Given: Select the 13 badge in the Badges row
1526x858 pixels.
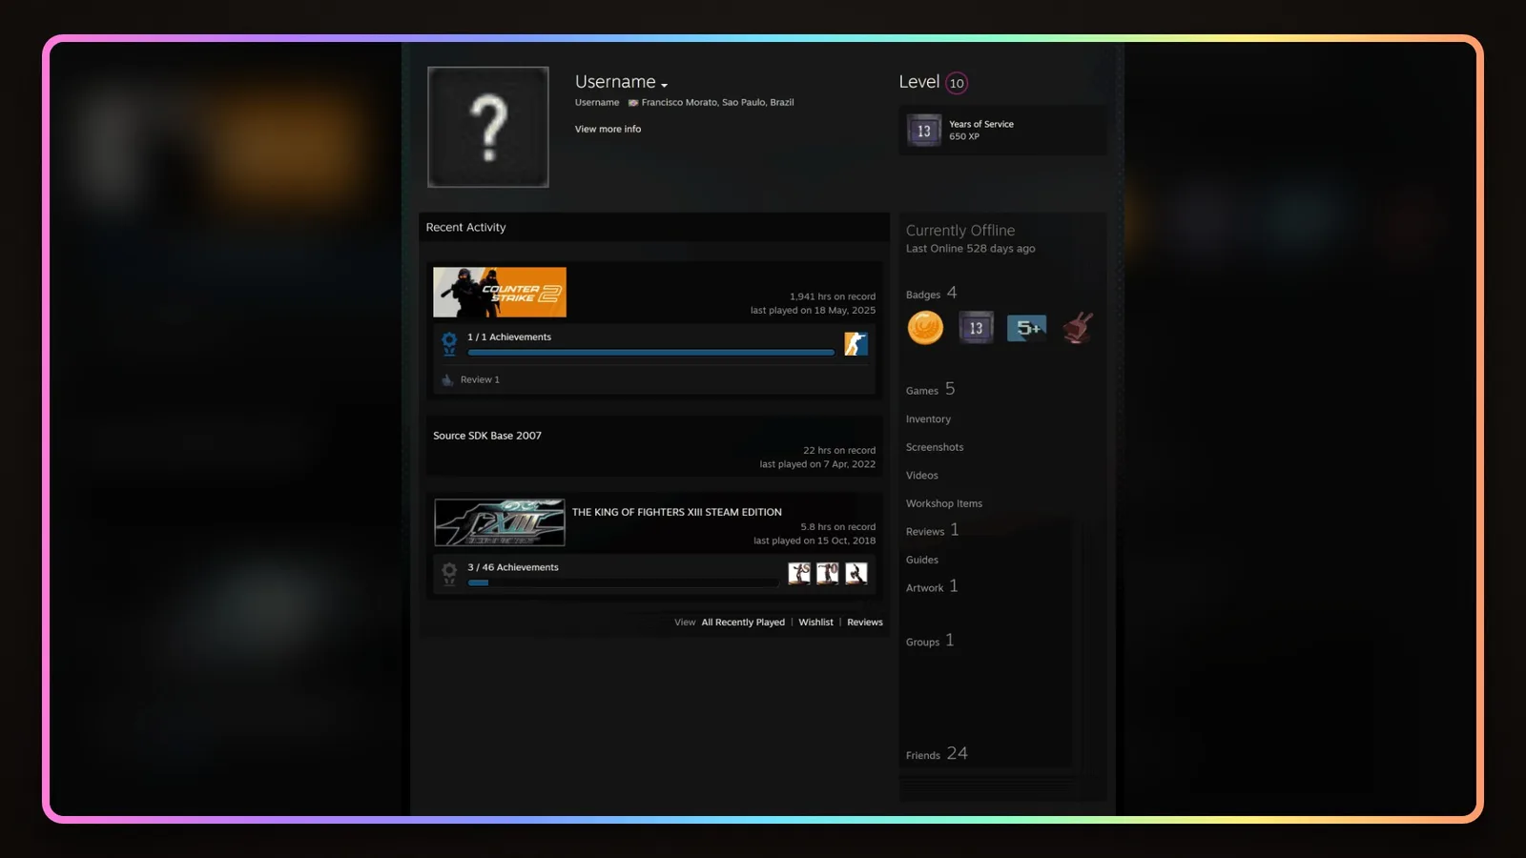Looking at the screenshot, I should tap(976, 328).
